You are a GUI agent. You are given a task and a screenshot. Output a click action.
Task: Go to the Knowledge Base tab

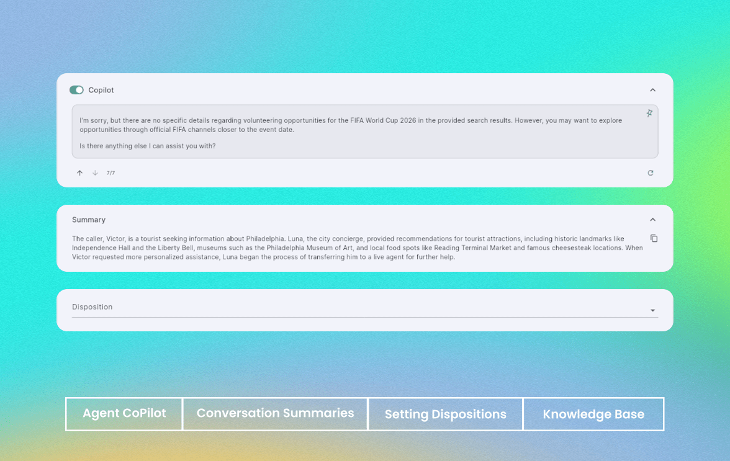(x=593, y=414)
